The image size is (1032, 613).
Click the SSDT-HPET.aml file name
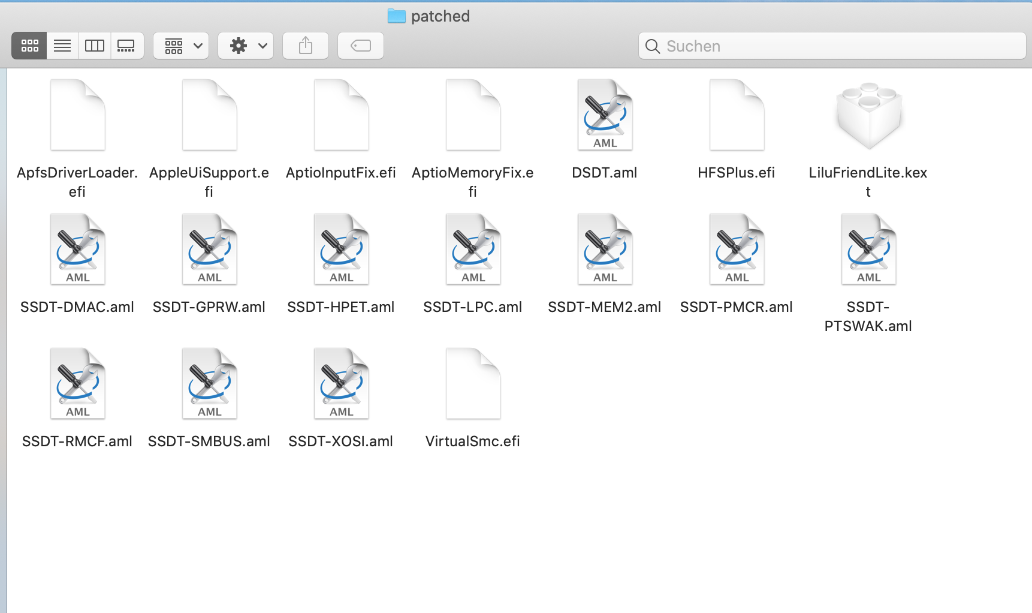341,307
